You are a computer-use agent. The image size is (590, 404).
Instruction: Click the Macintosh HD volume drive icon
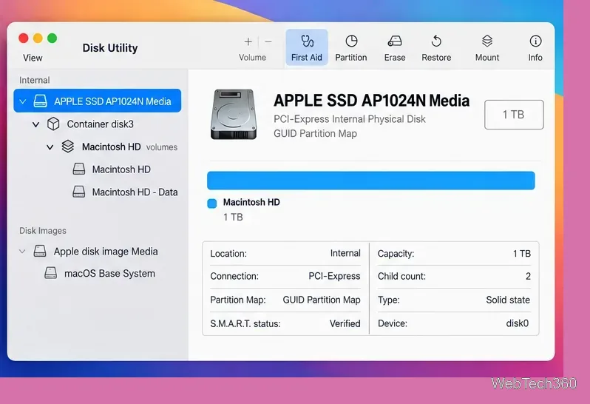(78, 169)
